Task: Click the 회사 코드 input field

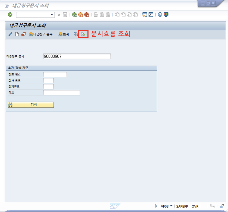Action: 49,81
